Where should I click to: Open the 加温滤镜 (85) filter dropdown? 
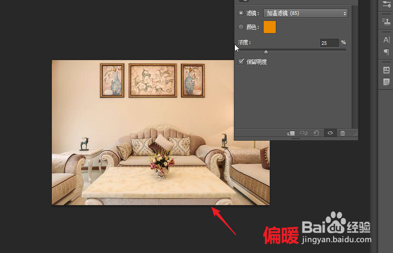[x=305, y=13]
